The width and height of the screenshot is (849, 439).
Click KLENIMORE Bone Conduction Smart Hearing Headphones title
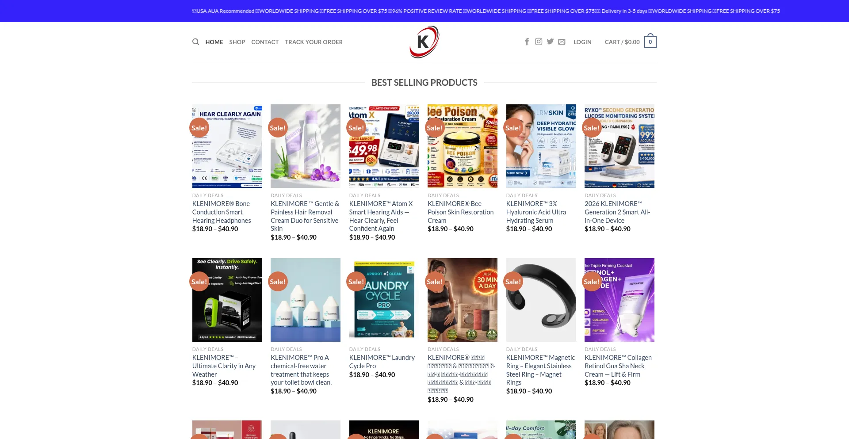[x=222, y=212]
